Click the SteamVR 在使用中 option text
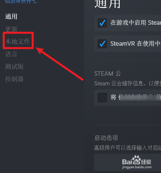 (x=135, y=43)
